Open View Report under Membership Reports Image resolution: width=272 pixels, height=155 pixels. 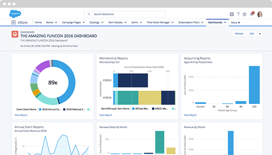point(106,115)
